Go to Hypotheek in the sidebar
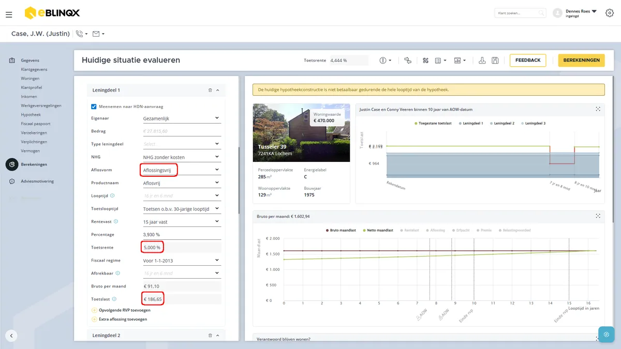 click(x=31, y=115)
